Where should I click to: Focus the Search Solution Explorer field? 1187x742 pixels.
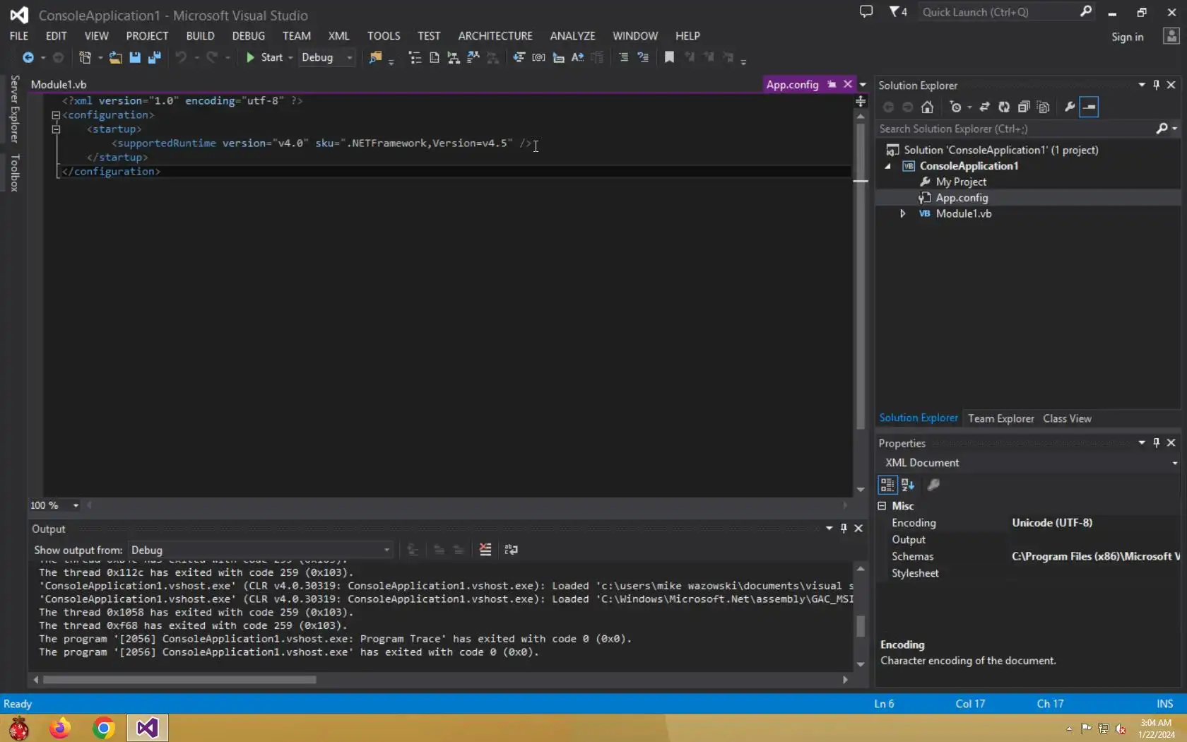(x=1015, y=129)
